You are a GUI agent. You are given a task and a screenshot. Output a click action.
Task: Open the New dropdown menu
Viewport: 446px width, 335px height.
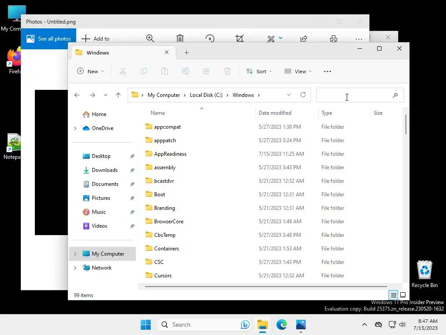pos(91,71)
